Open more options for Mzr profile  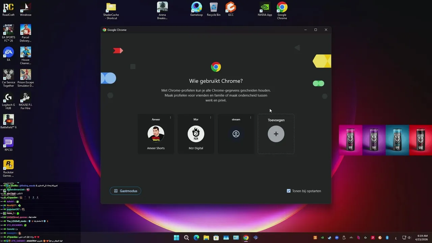[x=211, y=118]
